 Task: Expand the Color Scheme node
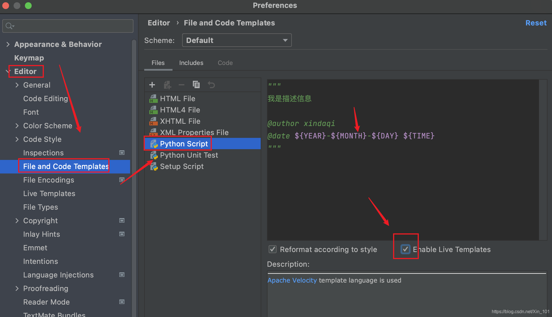tap(17, 126)
